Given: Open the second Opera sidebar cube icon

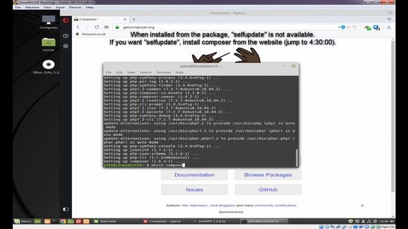Looking at the screenshot, I should (x=66, y=46).
